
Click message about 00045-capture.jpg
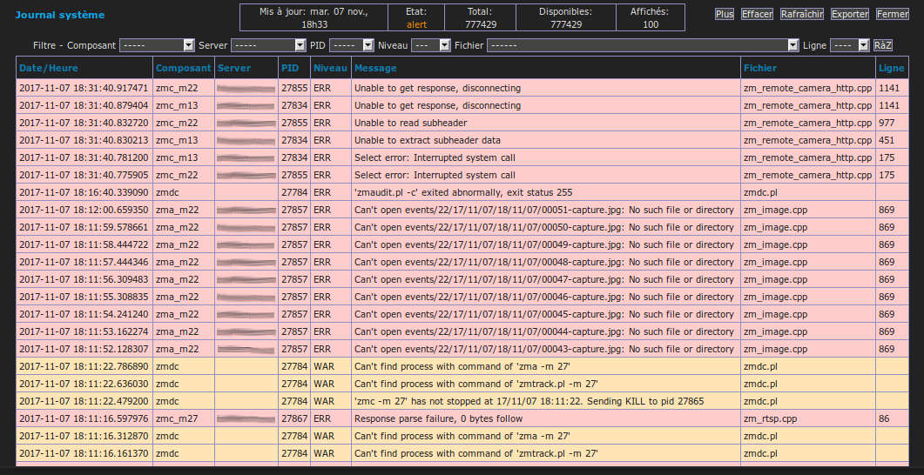[x=544, y=314]
